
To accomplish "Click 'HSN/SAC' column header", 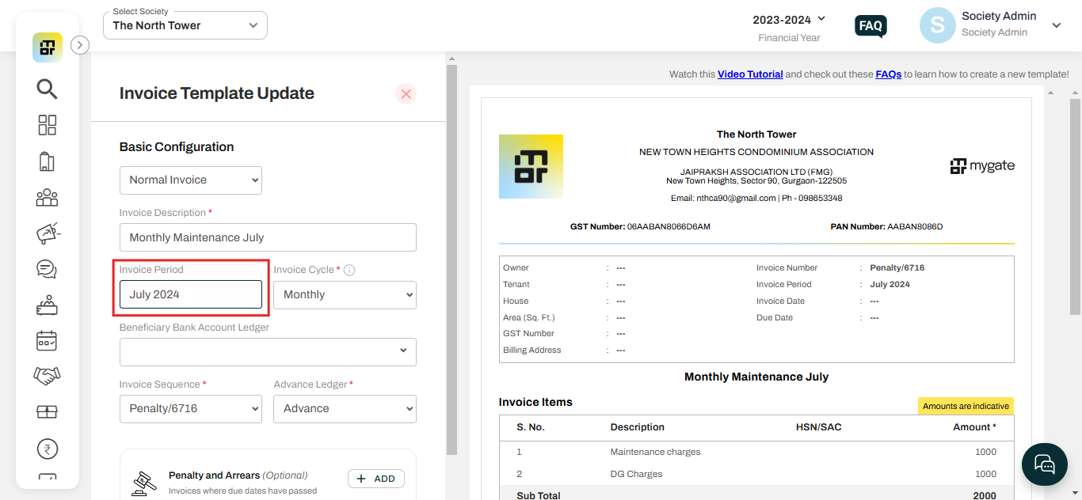I will click(819, 427).
